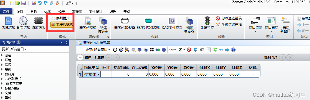Click the black four-squares grid icon

152,50
